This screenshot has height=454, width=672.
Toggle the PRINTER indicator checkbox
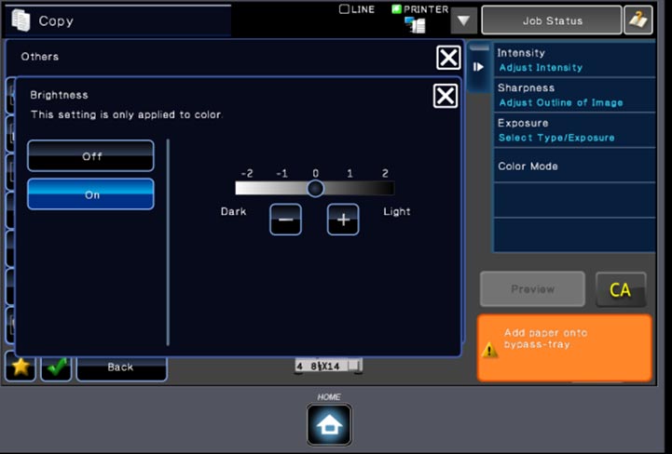tap(396, 9)
